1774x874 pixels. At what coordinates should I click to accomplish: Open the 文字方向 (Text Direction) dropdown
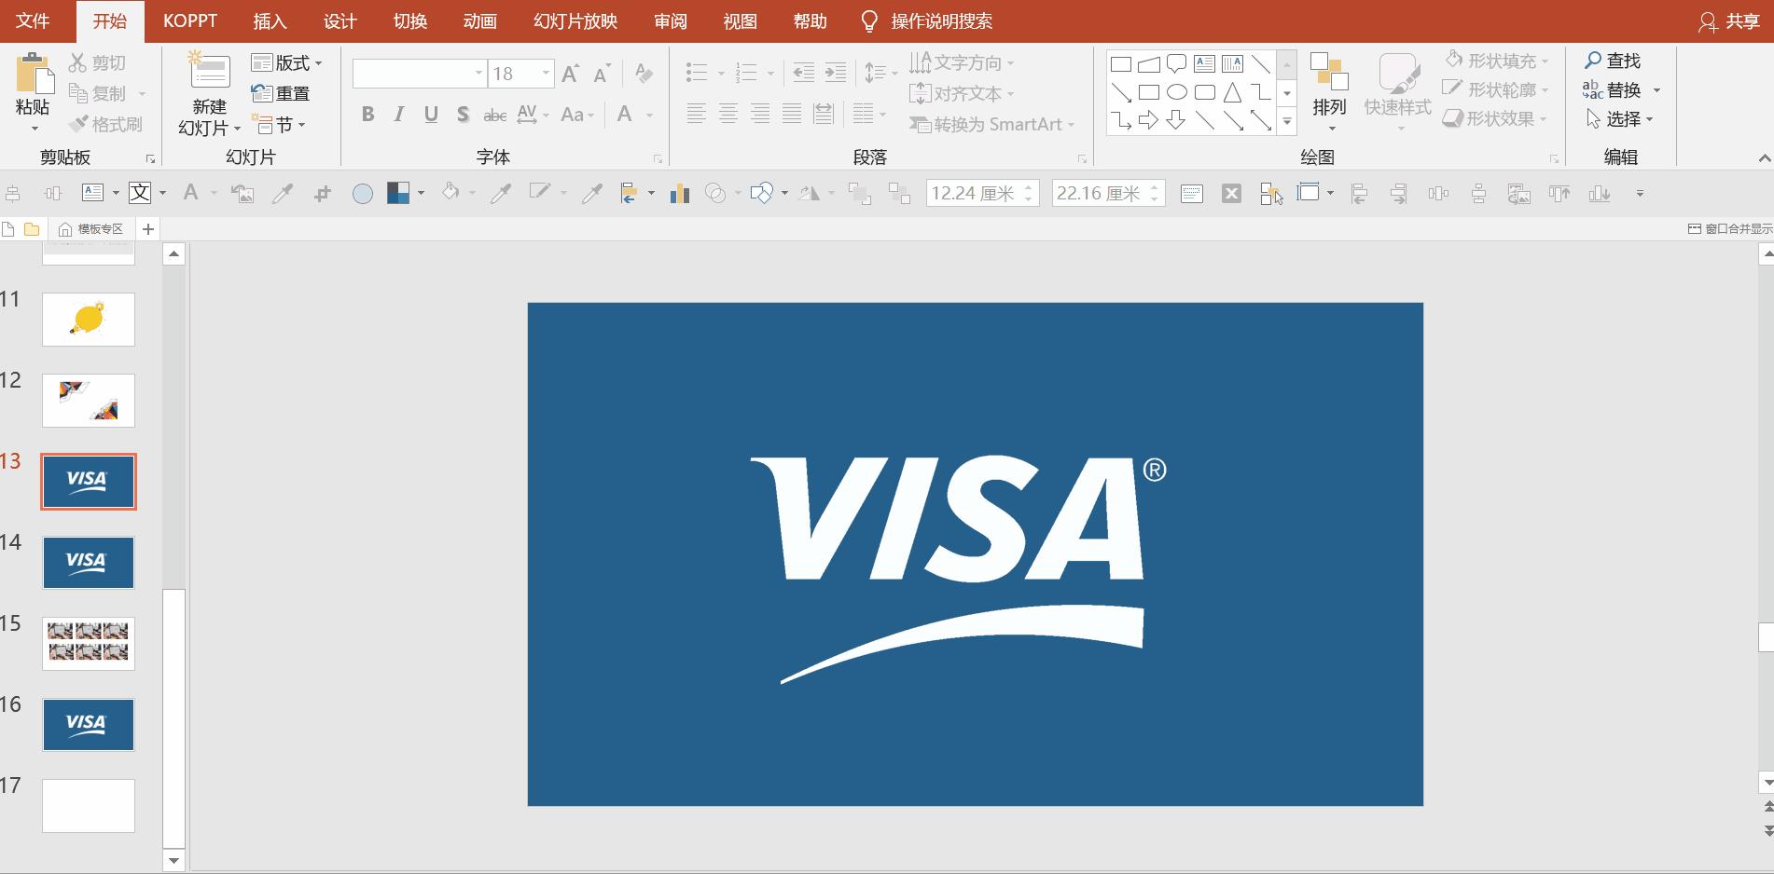tap(962, 62)
